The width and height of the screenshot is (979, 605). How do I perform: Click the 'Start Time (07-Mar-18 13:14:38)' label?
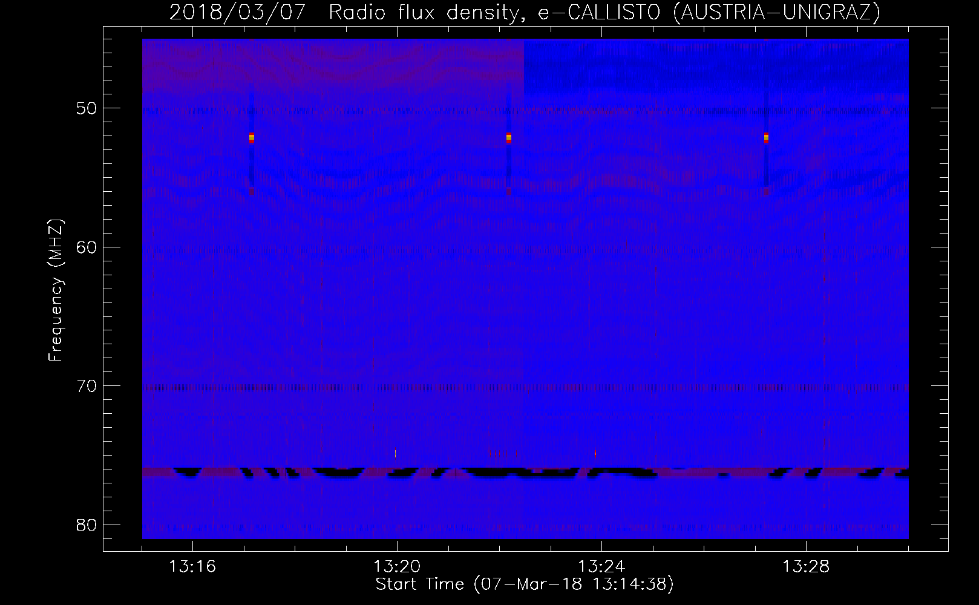[525, 584]
